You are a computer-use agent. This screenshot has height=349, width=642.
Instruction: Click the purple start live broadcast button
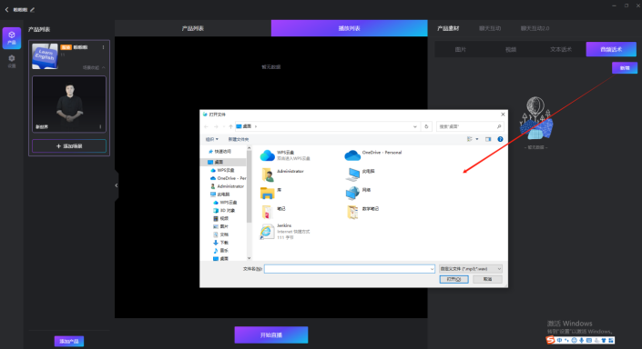[271, 334]
